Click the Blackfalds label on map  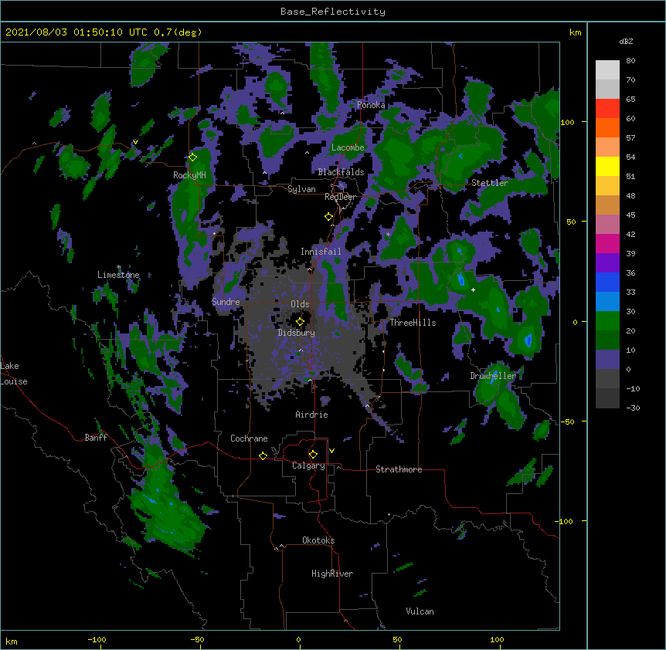click(341, 172)
